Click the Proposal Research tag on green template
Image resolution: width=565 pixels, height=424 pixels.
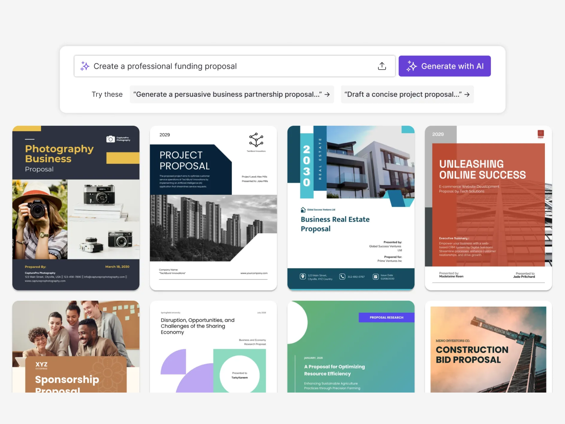coord(386,317)
